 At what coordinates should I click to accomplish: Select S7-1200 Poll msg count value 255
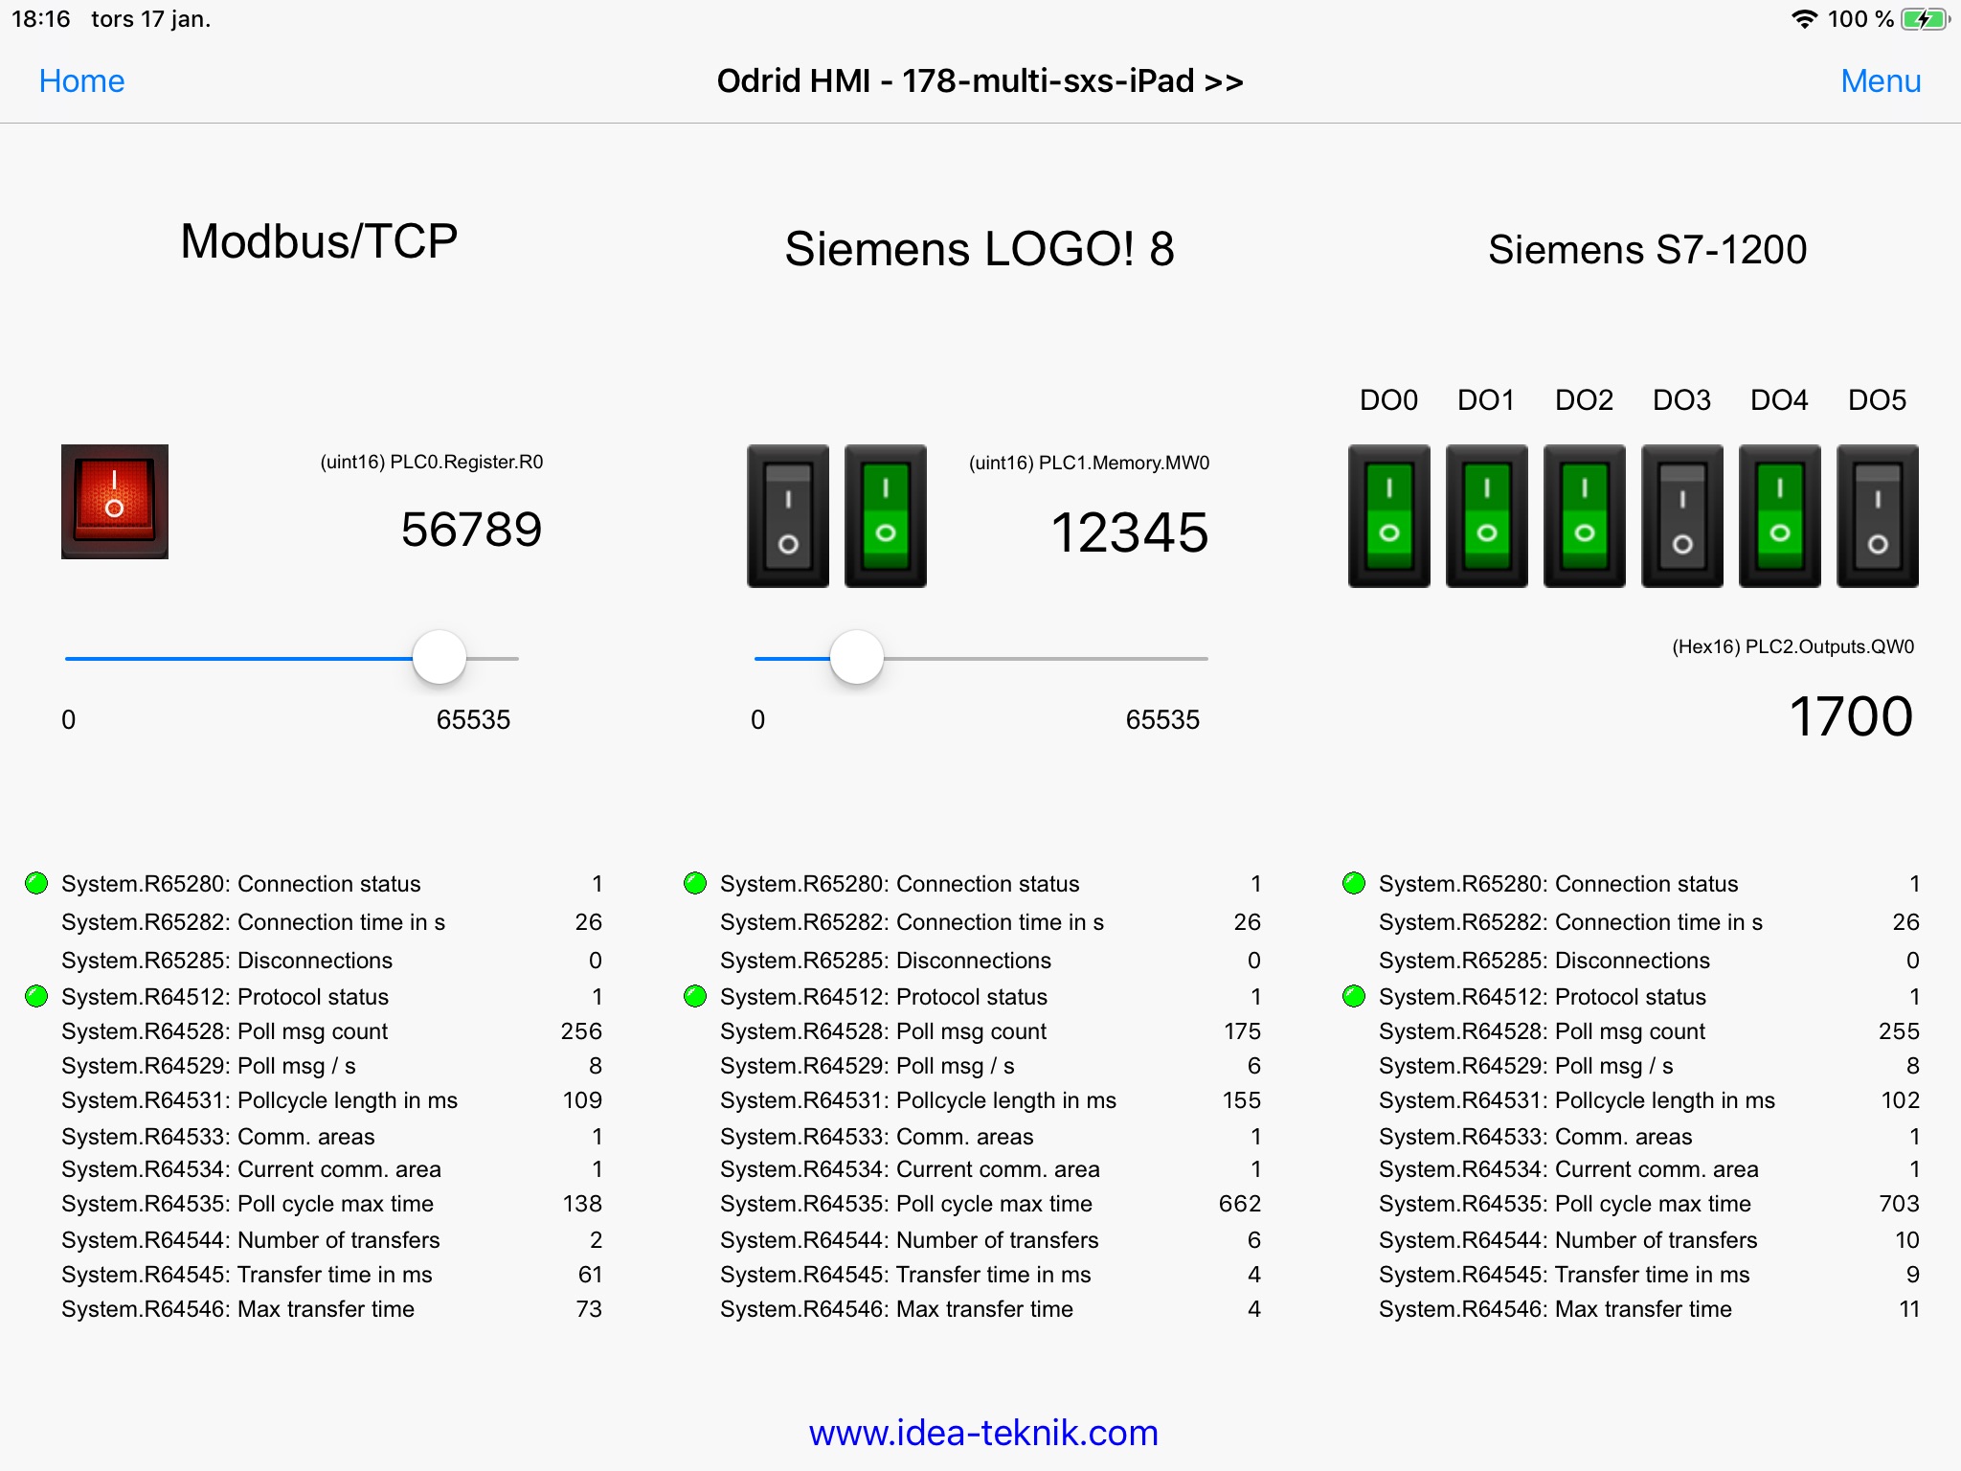click(x=1899, y=1031)
